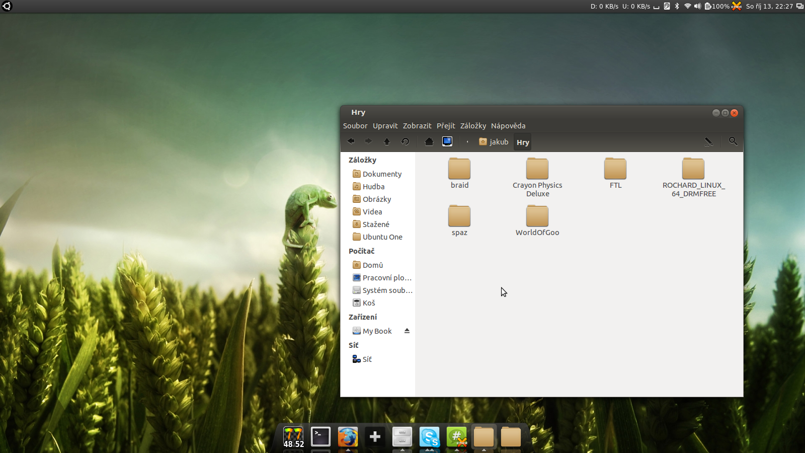805x453 pixels.
Task: Open the Wi-Fi network indicator
Action: point(687,6)
